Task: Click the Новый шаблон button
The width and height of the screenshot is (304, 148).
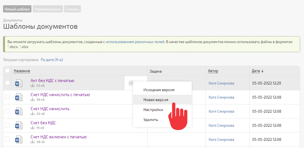Action: tap(17, 9)
